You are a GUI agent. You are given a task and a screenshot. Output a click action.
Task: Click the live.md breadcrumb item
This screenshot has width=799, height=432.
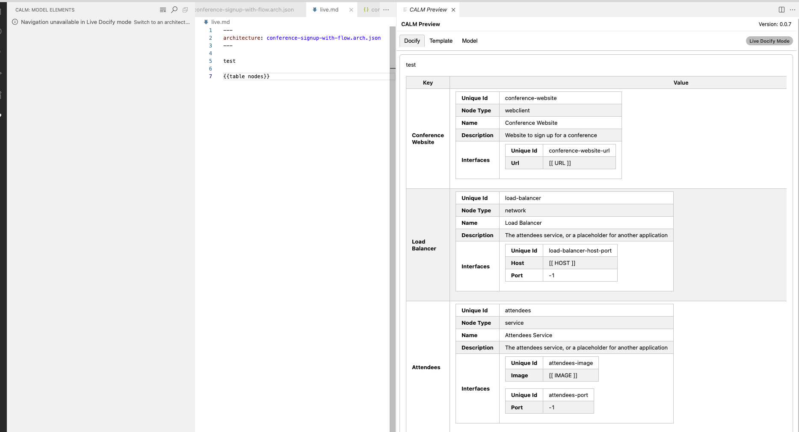(x=220, y=22)
